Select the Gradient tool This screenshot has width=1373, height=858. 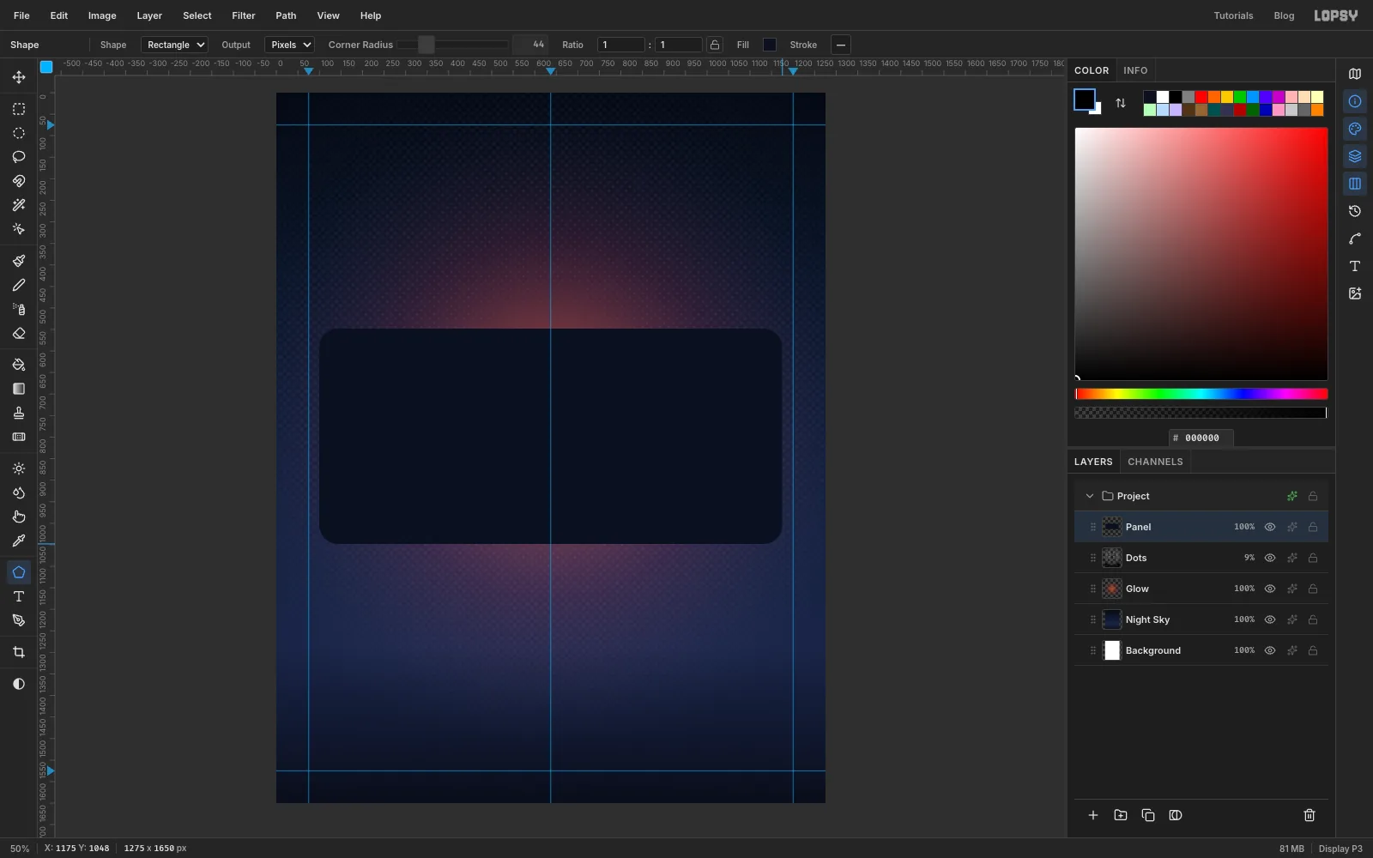pos(19,389)
